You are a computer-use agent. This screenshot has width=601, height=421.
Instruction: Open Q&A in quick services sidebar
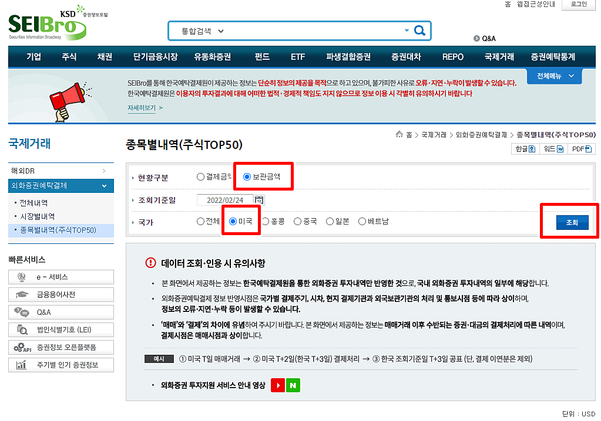pos(61,312)
